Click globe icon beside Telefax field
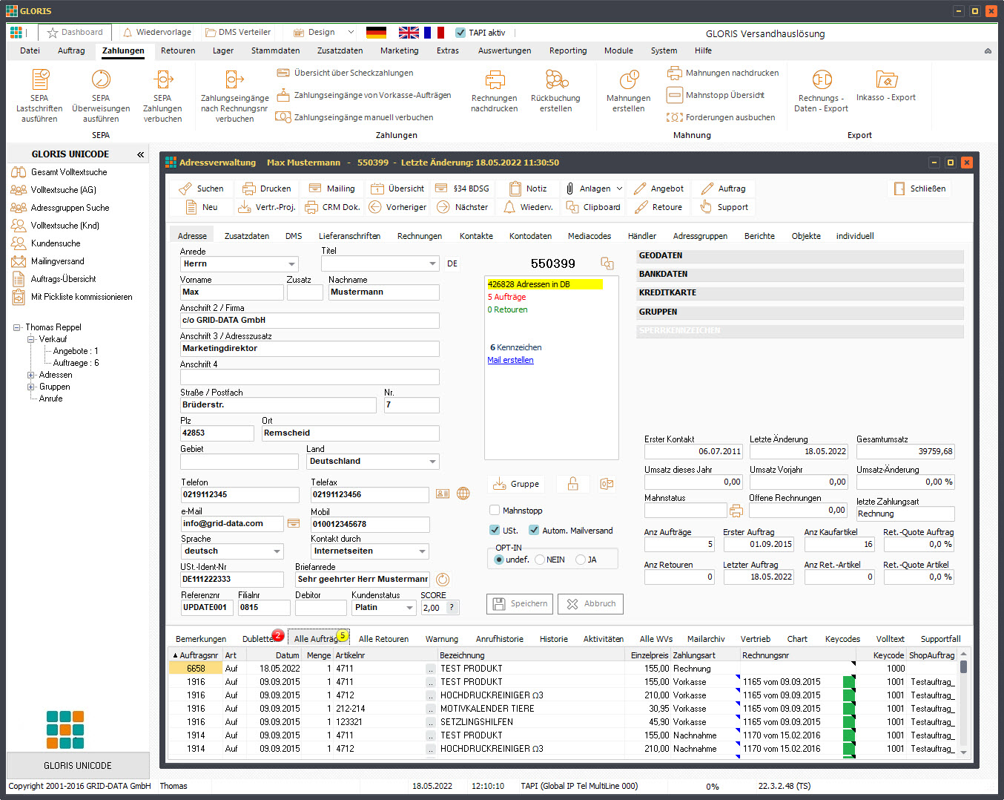 [463, 494]
